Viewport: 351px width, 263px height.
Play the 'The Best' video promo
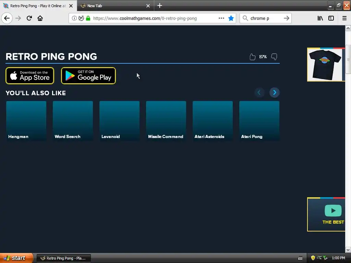(326, 214)
